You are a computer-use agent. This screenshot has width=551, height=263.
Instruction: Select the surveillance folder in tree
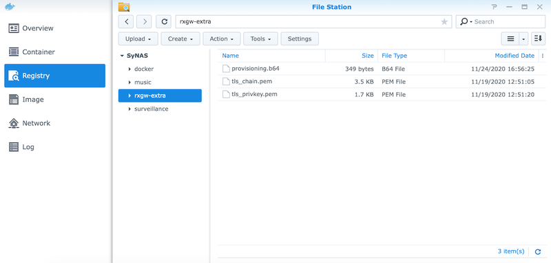[151, 109]
